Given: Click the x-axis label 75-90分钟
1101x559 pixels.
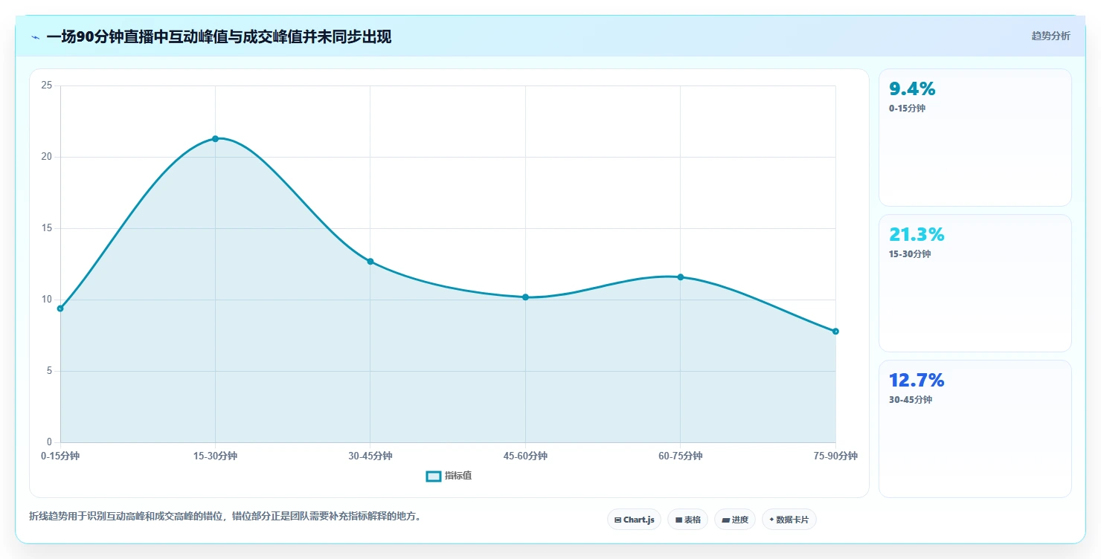Looking at the screenshot, I should point(835,456).
